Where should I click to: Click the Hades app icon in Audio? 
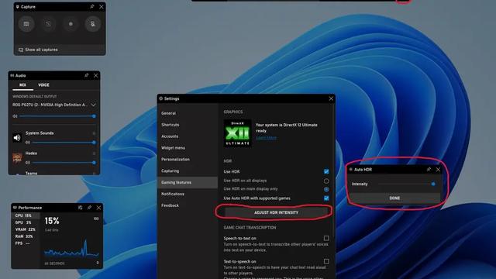[x=17, y=157]
